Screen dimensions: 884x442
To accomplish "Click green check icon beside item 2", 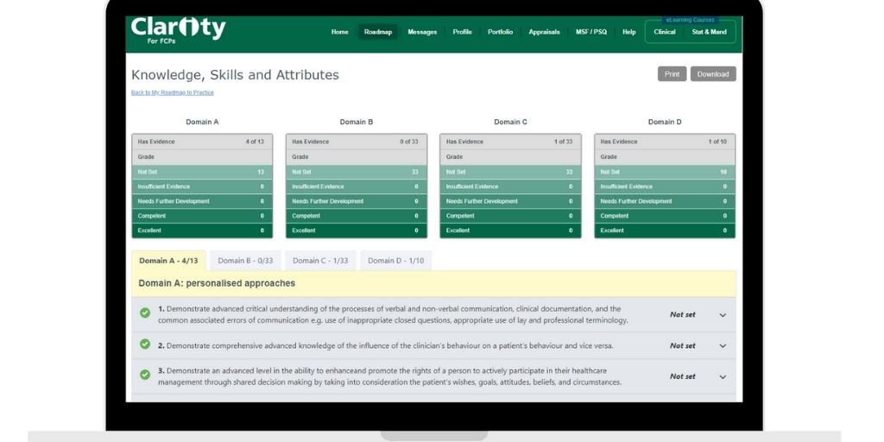I will pos(145,344).
